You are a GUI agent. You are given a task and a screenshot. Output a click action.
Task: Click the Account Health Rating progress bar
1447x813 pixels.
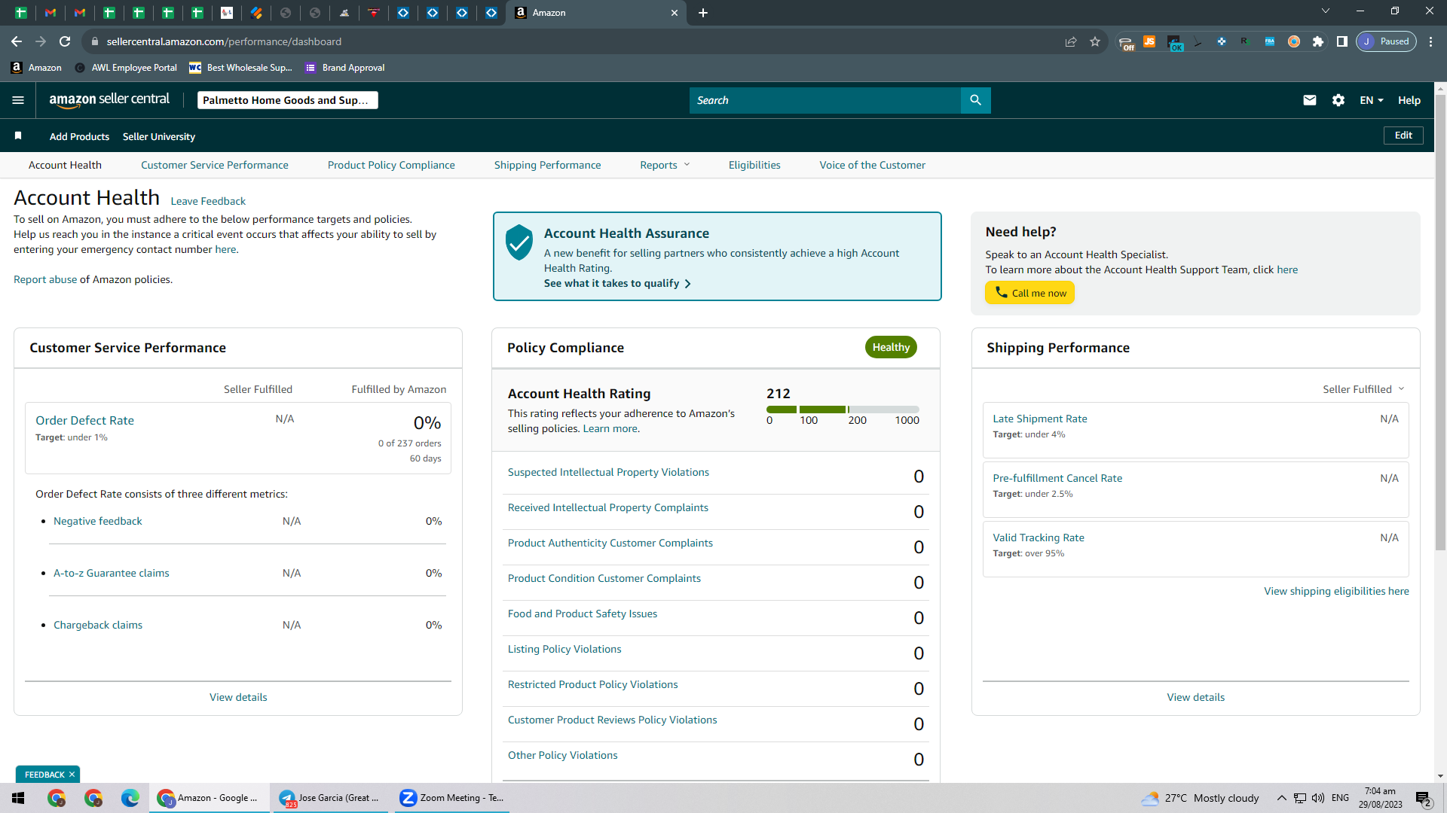click(x=843, y=410)
